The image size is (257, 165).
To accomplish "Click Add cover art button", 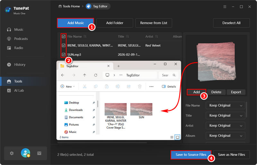I will (x=196, y=92).
